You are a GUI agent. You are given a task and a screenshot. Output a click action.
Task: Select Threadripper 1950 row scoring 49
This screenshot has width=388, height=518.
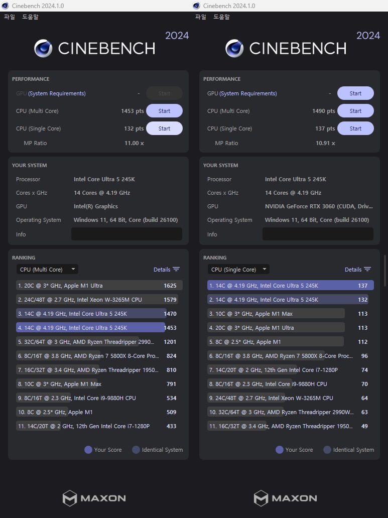(x=291, y=426)
